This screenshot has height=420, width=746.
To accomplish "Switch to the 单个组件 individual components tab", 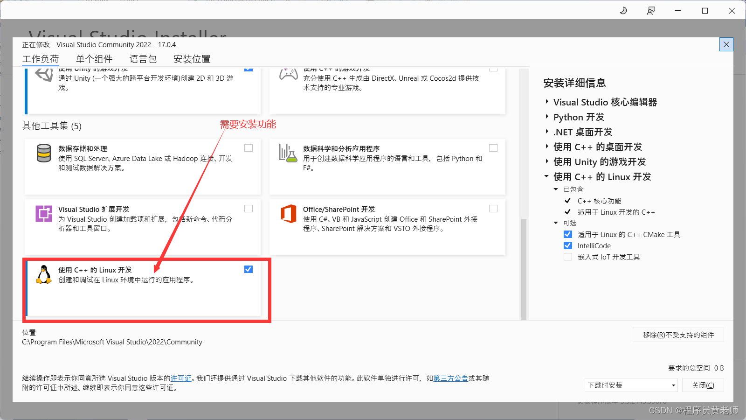I will [94, 59].
